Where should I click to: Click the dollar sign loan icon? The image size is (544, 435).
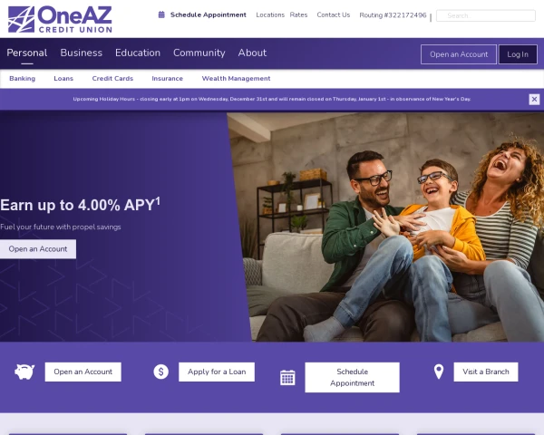tap(161, 372)
